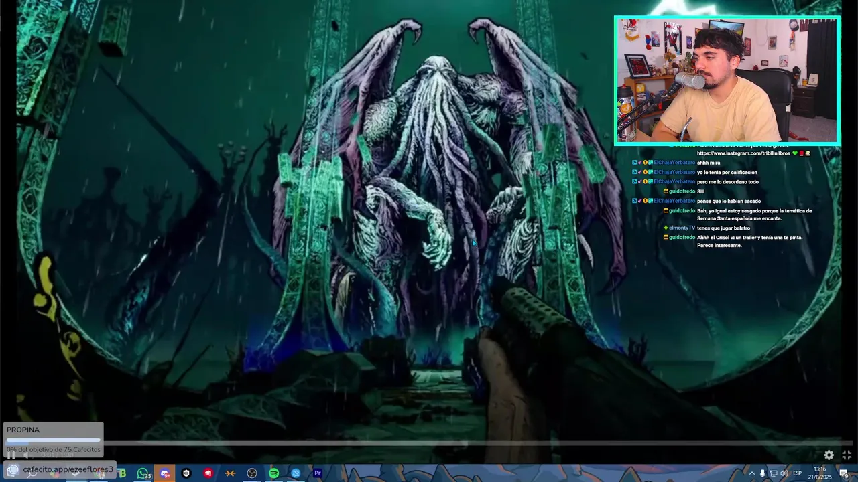
Task: Click message "Ahhh el Crisol vi un trailer"
Action: point(749,241)
